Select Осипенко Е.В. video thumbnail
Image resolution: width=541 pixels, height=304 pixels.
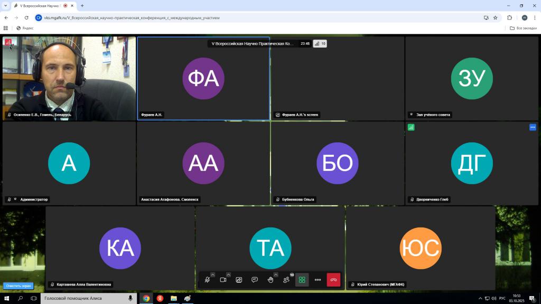(x=69, y=78)
